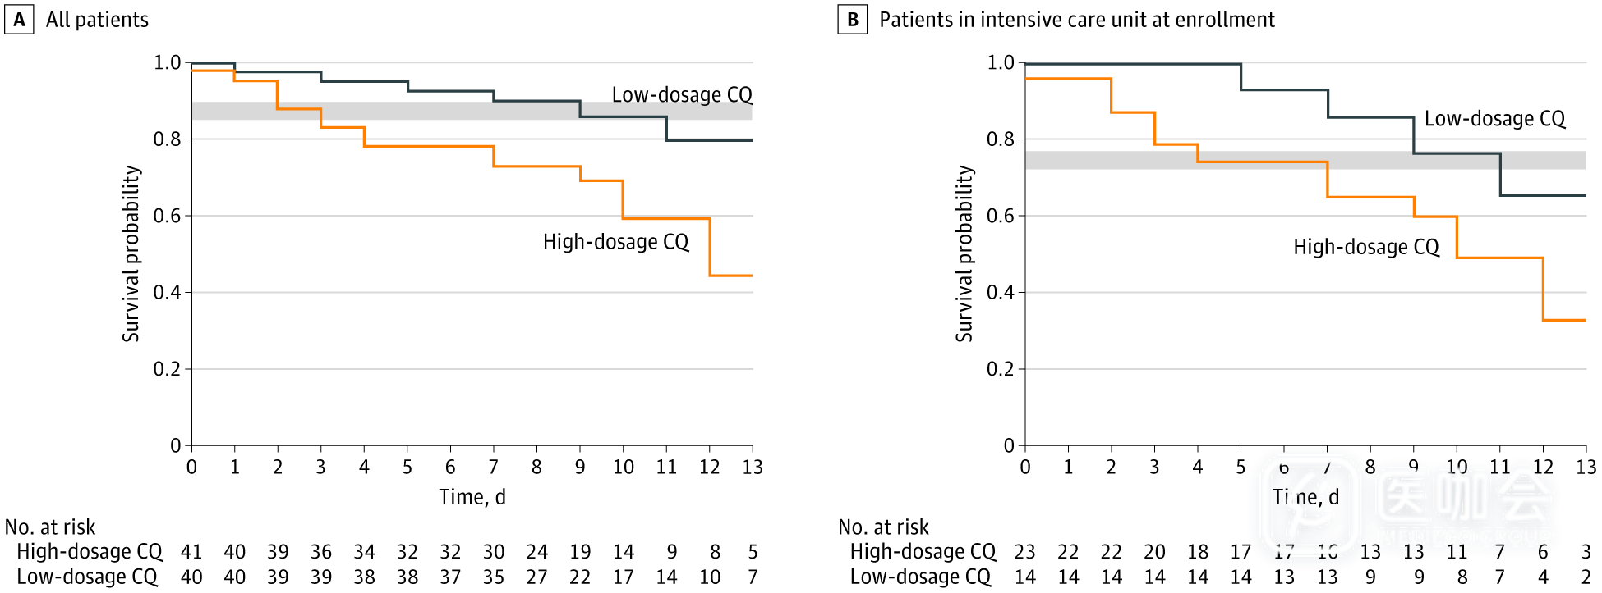Click the boxed letter B panel label

[852, 20]
